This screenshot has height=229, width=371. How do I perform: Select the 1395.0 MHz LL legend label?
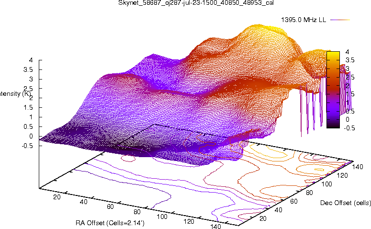point(304,20)
